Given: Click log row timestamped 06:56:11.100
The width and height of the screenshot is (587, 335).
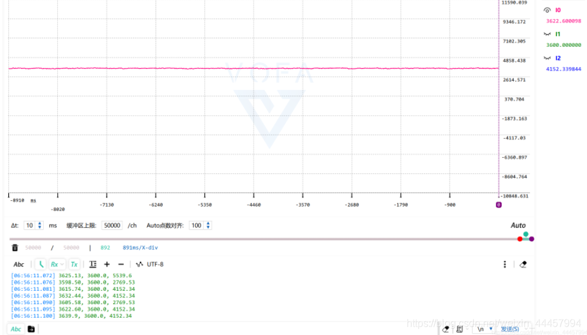Looking at the screenshot, I should [x=71, y=316].
